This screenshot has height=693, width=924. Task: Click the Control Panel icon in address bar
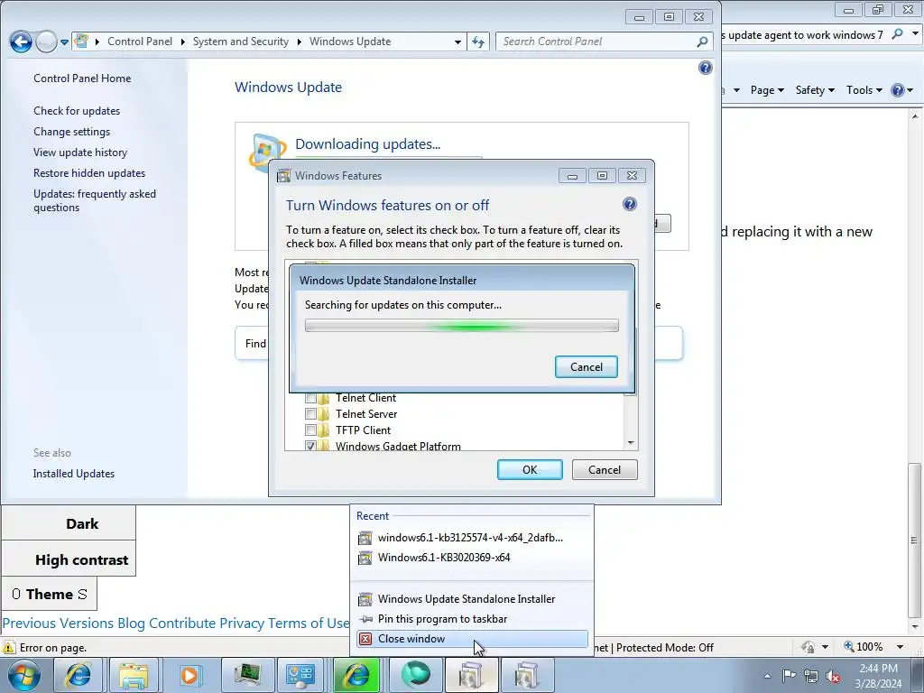82,42
